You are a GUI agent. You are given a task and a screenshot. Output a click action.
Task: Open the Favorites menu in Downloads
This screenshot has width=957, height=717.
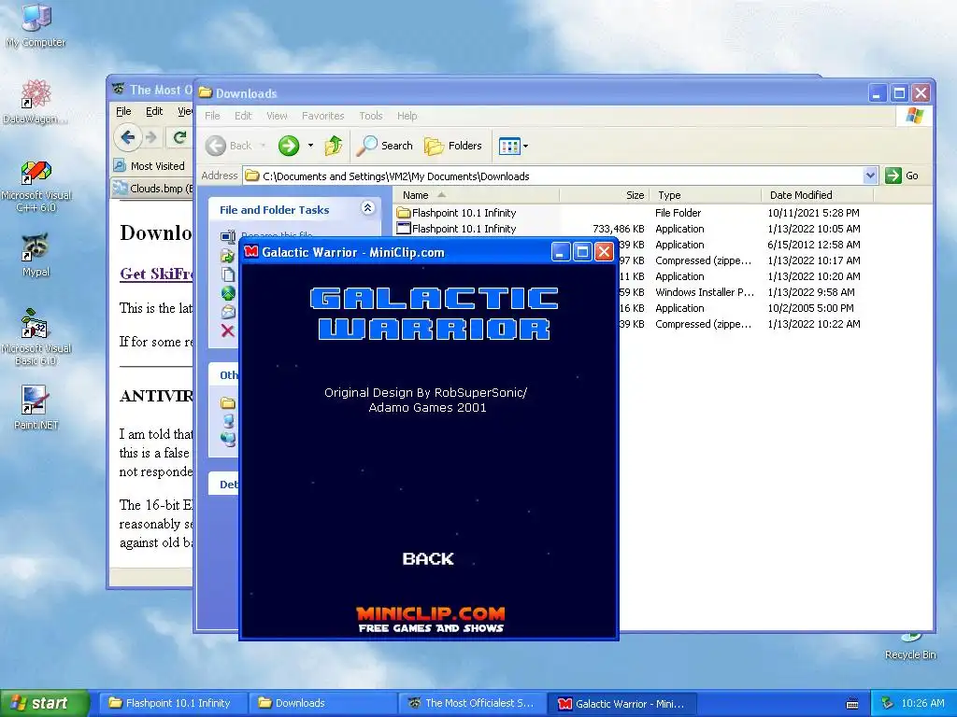pos(322,116)
